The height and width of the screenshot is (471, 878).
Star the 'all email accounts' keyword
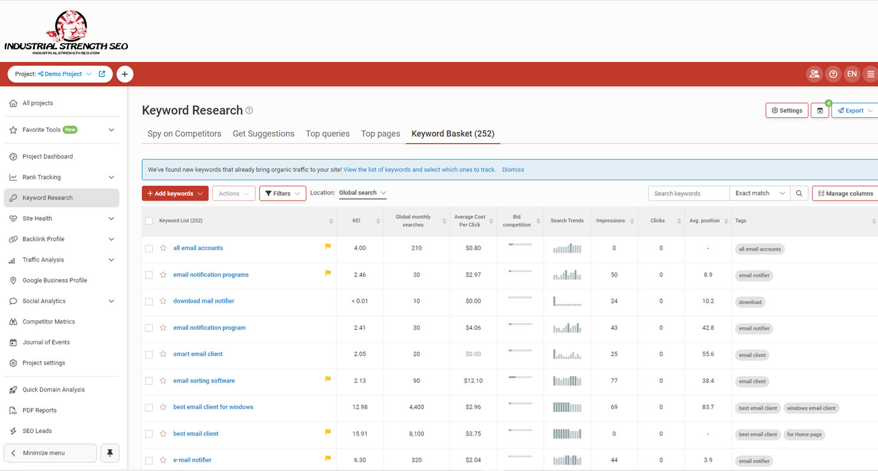(163, 248)
